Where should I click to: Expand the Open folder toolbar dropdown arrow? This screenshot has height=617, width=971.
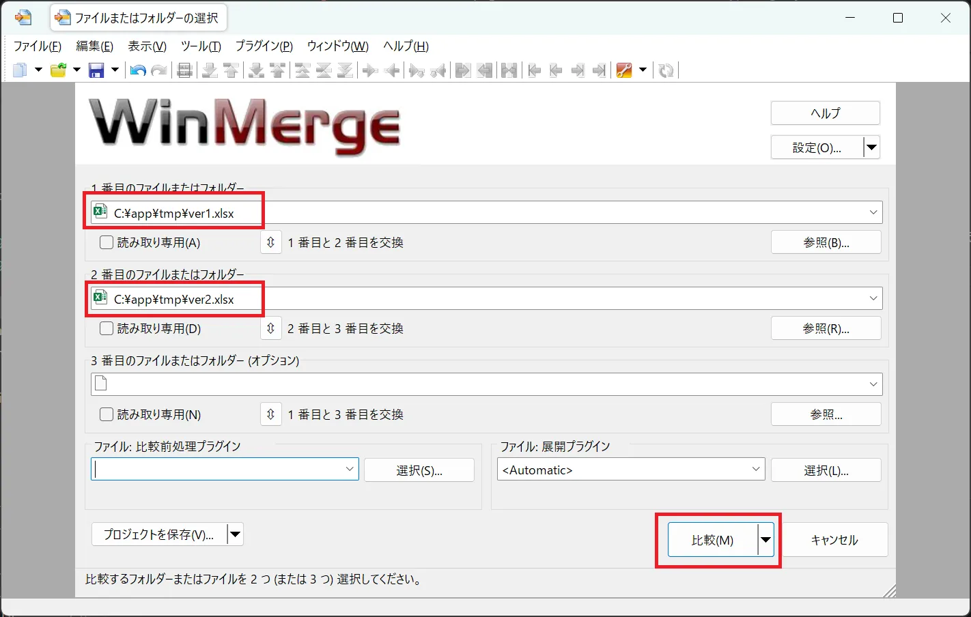tap(76, 70)
